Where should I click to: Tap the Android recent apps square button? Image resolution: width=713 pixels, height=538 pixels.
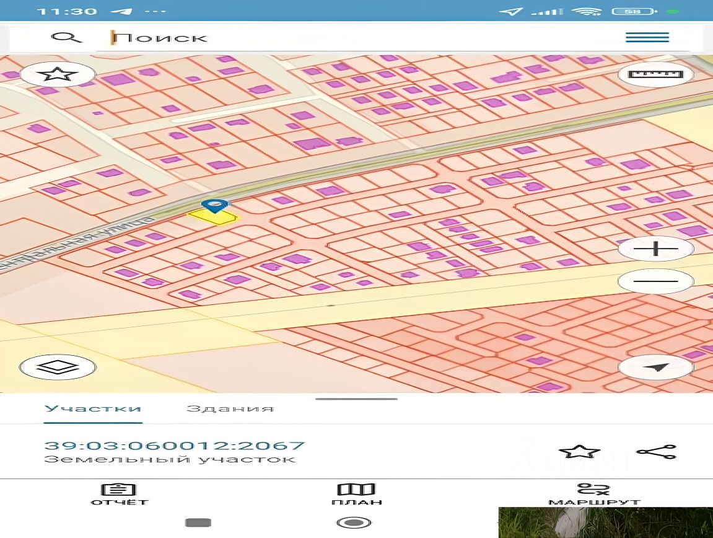198,523
